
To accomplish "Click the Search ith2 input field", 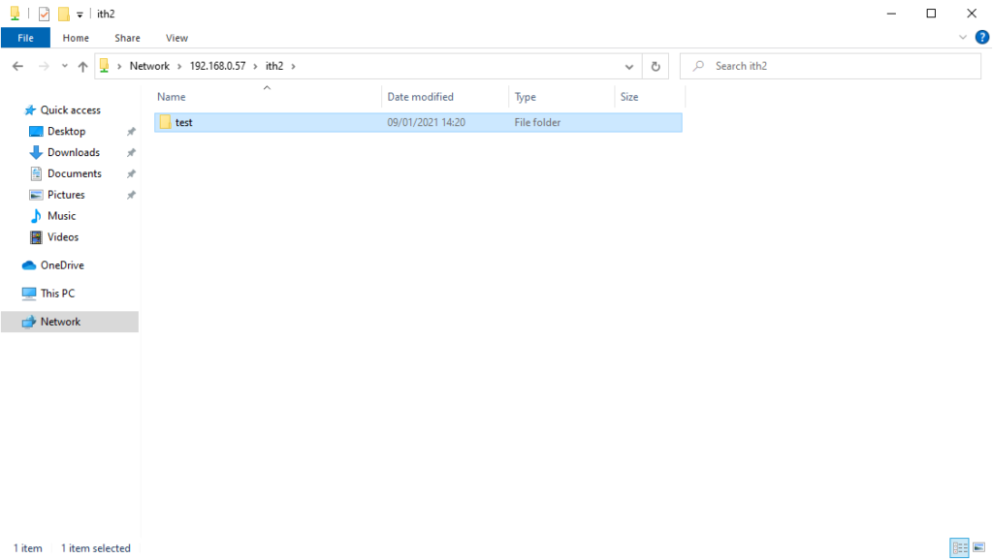I will pos(830,66).
